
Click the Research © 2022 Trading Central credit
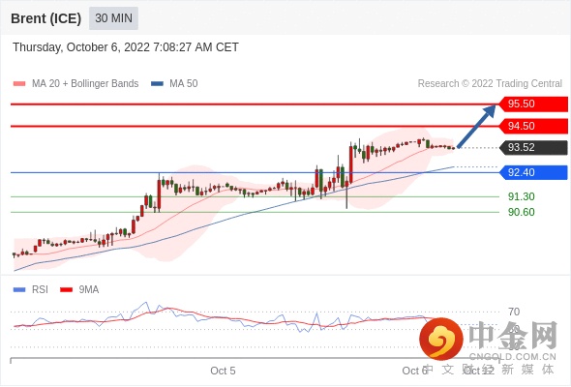click(490, 84)
